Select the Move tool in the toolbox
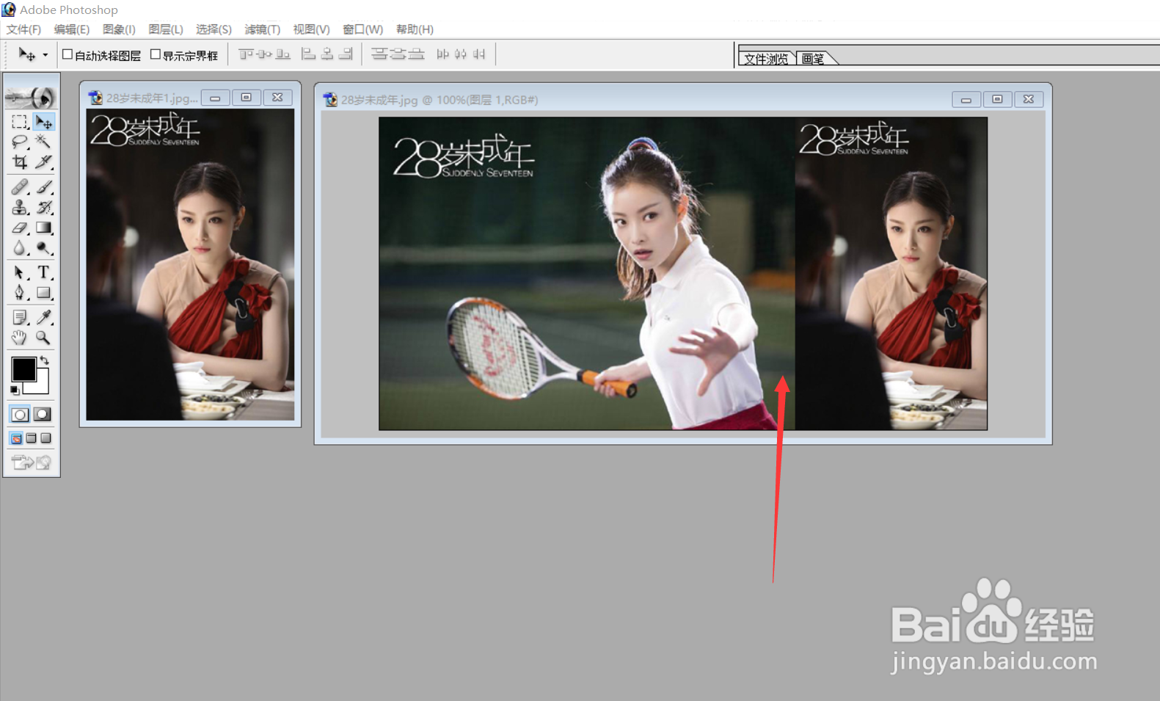 [x=44, y=122]
